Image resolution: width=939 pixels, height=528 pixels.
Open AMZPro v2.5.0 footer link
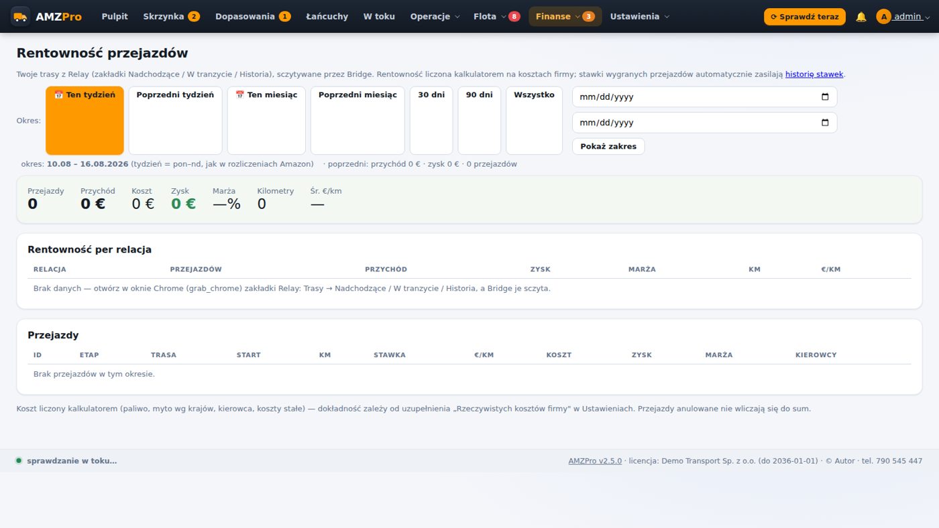[595, 461]
